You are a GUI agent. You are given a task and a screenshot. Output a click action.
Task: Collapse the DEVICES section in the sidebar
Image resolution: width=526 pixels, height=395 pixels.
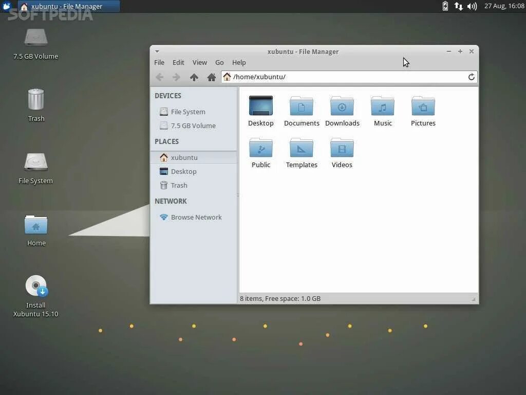167,96
